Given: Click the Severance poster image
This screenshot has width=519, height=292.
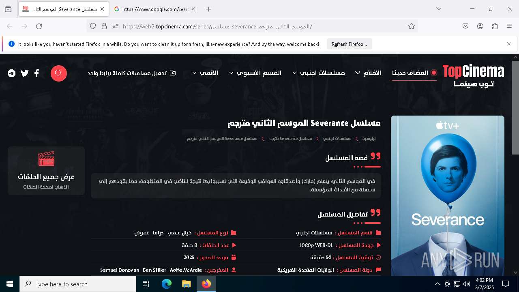Looking at the screenshot, I should click(x=448, y=196).
